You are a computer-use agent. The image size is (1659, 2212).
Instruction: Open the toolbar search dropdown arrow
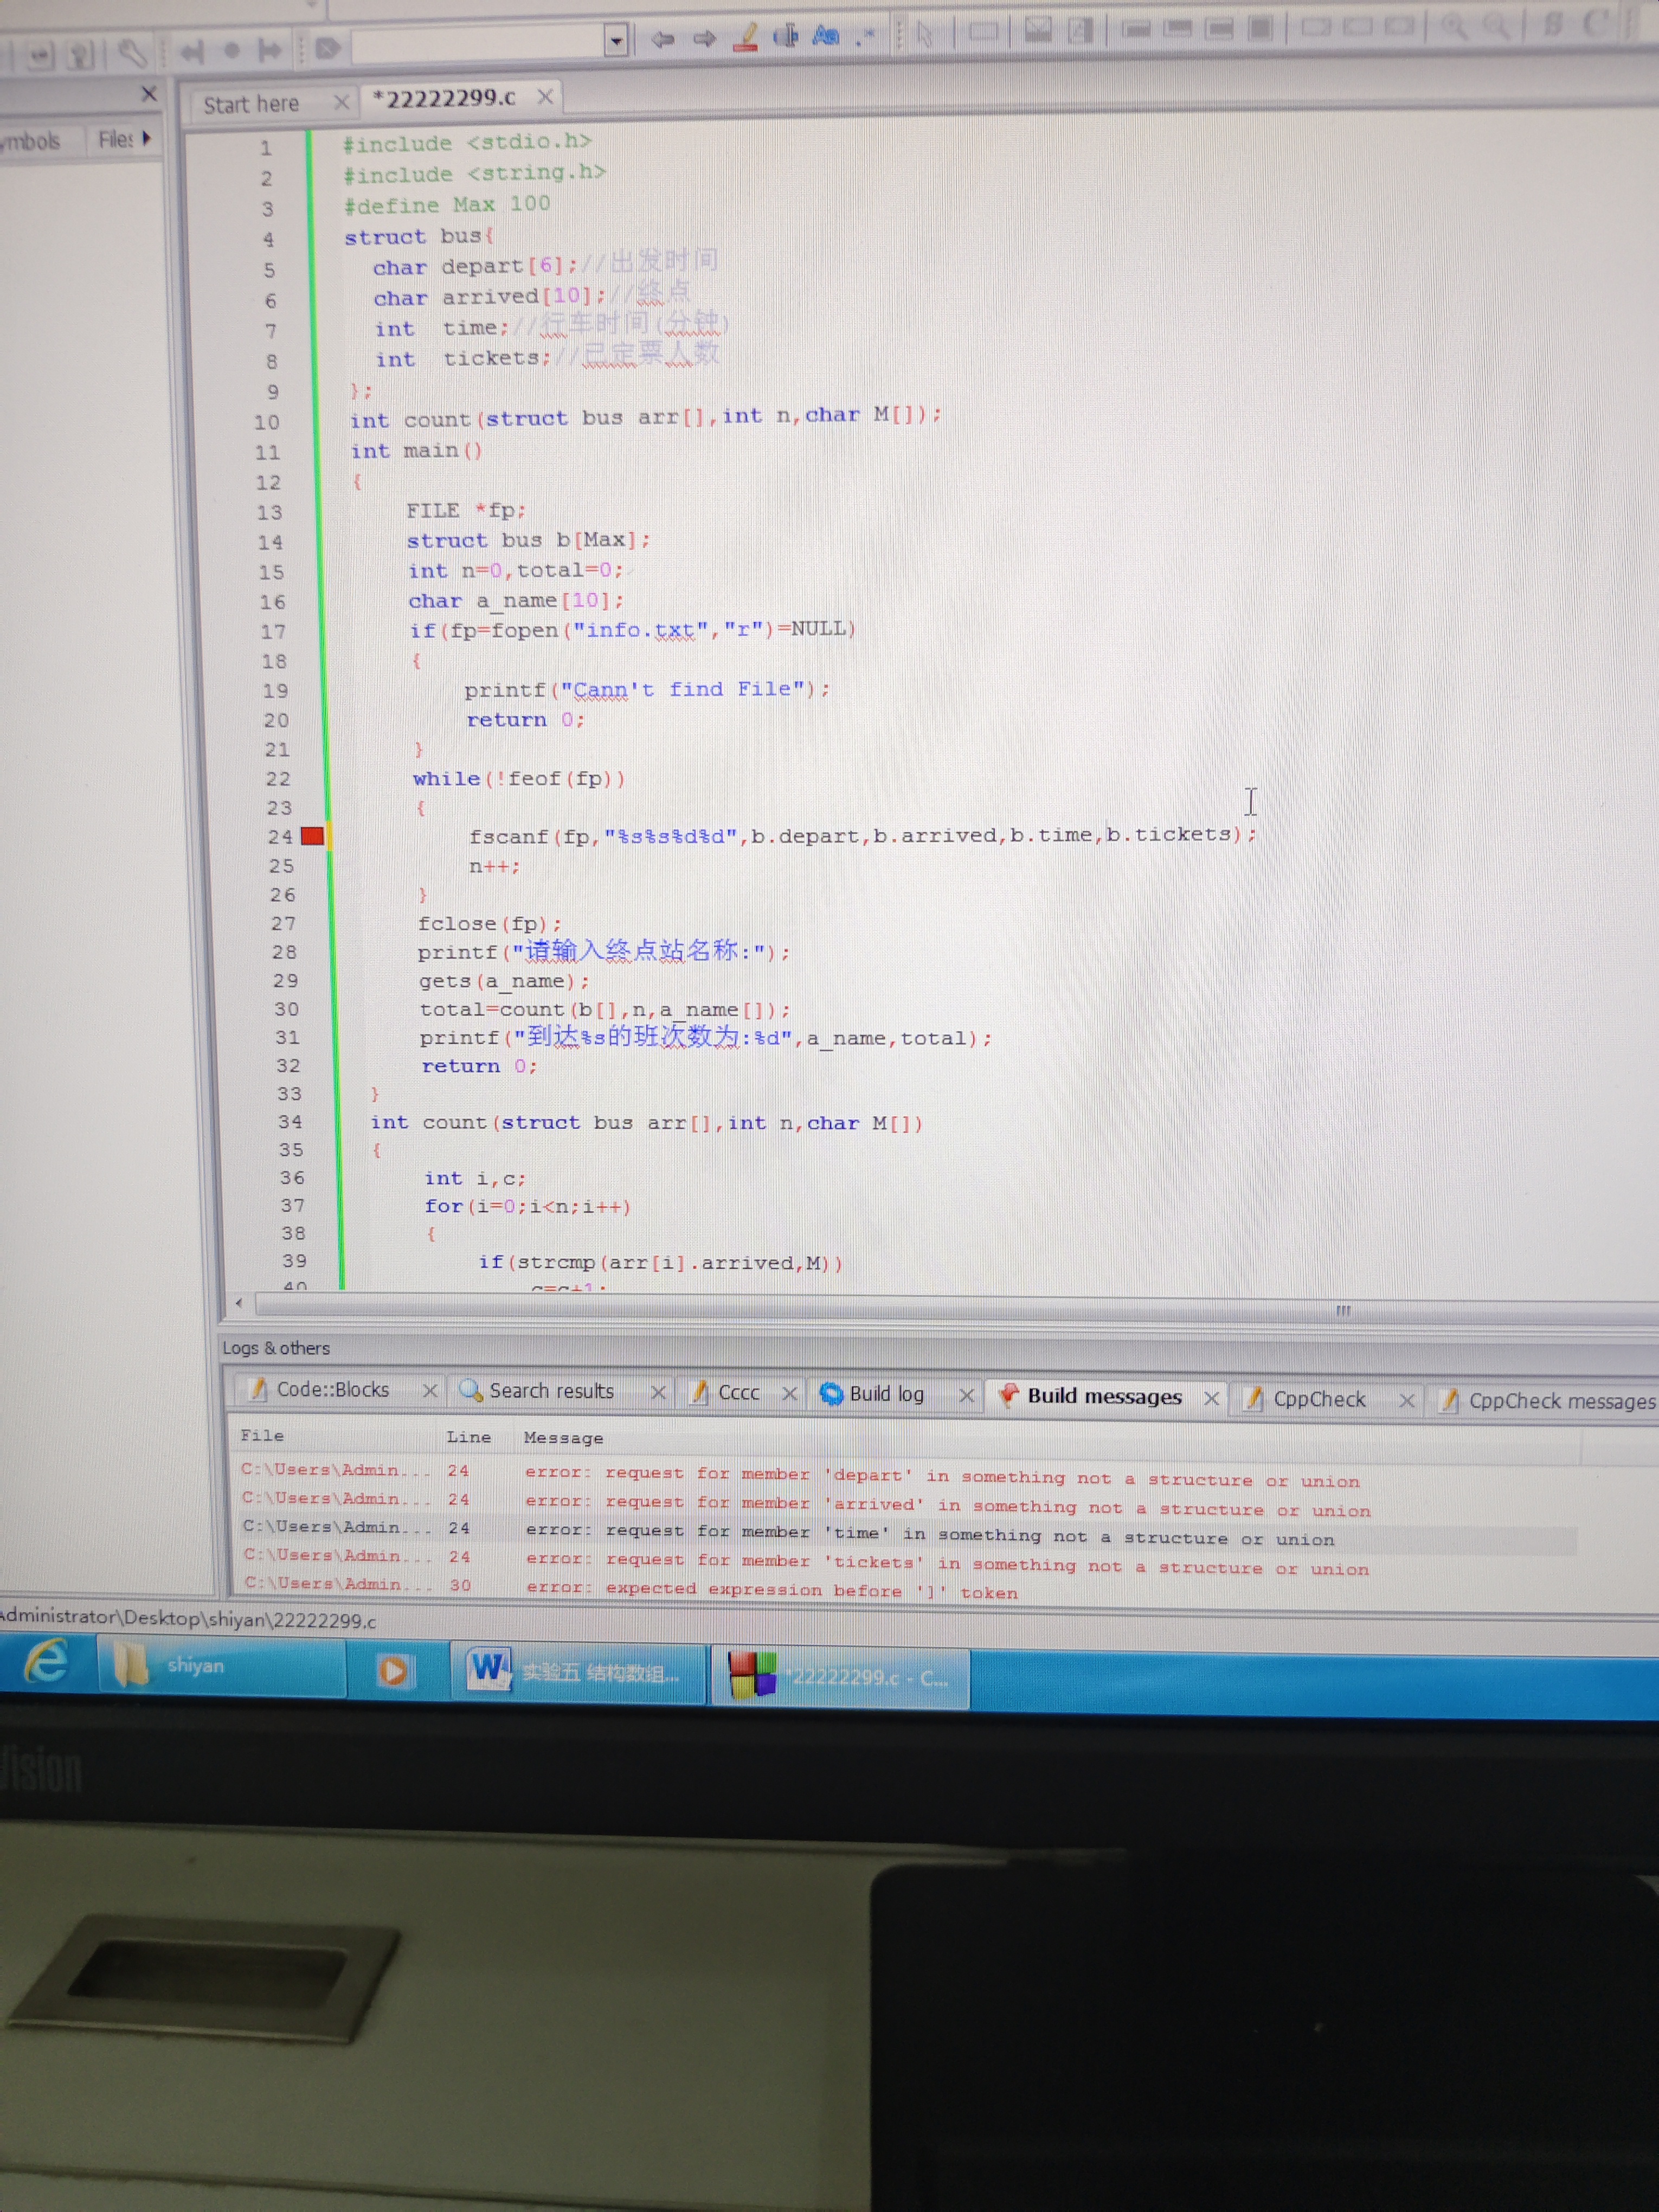pos(616,41)
